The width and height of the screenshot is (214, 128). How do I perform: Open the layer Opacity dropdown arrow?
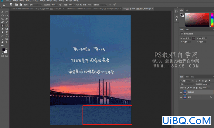coord(209,84)
